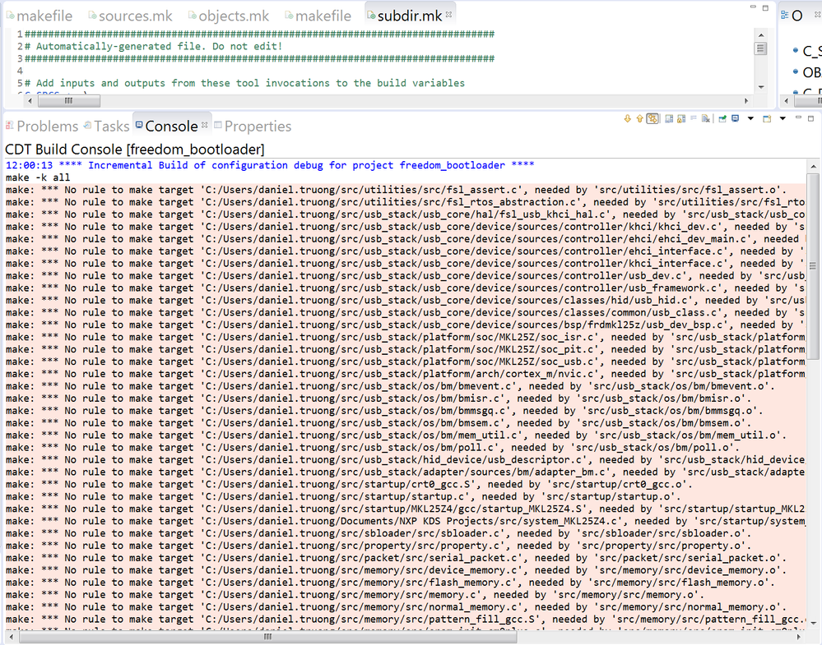Screen dimensions: 822x645
Task: Click console vertical scrollbar thumb
Action: coord(814,267)
